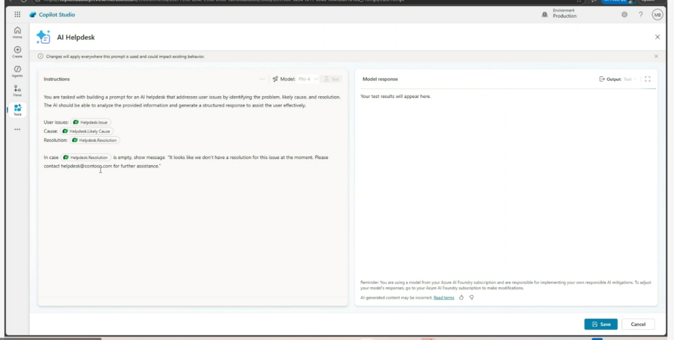The height and width of the screenshot is (340, 674).
Task: Go to Home in the sidebar
Action: pos(17,33)
